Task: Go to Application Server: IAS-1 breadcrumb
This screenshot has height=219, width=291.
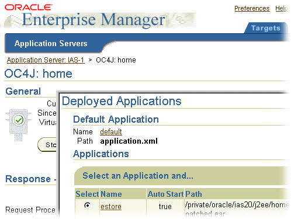Action: point(46,60)
